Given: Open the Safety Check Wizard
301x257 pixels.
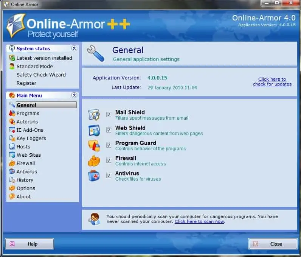Looking at the screenshot, I should tap(41, 75).
